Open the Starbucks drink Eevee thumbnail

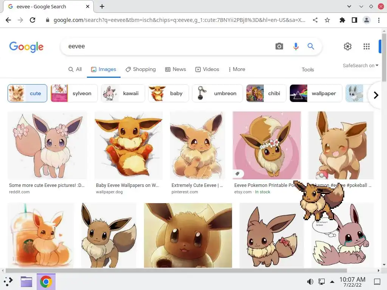[41, 235]
